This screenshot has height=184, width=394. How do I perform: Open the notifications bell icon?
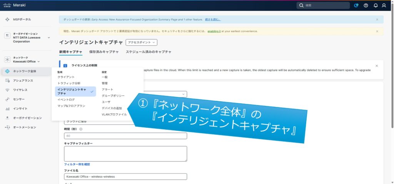(376, 5)
